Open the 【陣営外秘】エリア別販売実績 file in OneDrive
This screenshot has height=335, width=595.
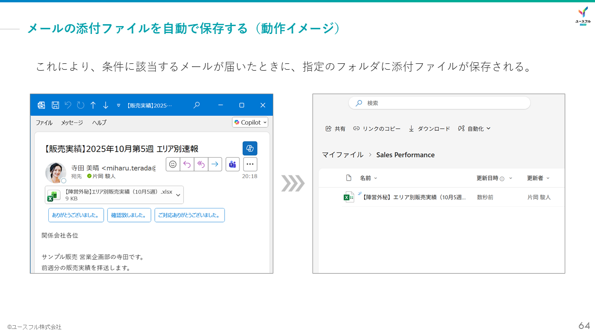(414, 197)
